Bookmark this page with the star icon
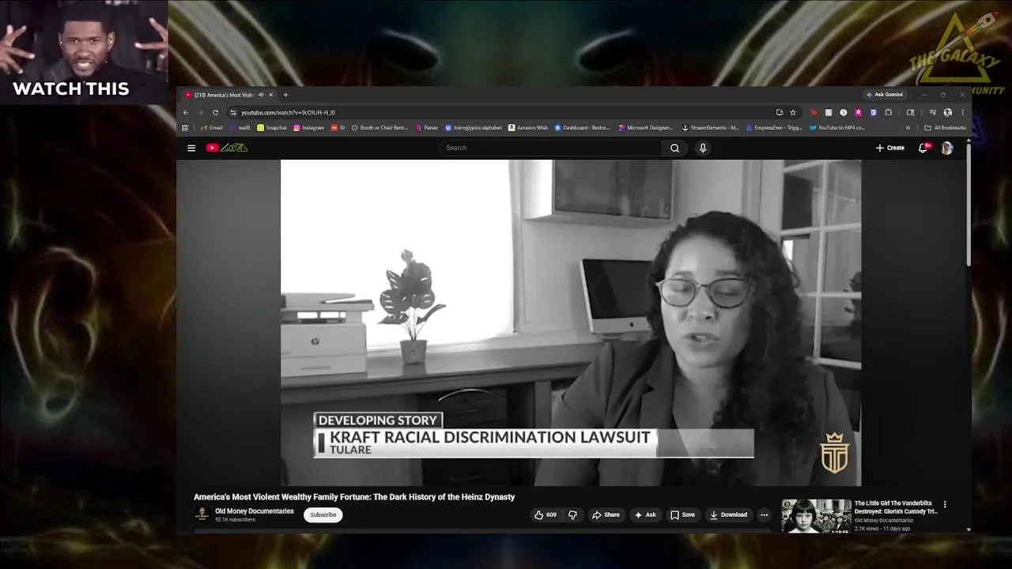The image size is (1012, 569). tap(793, 112)
